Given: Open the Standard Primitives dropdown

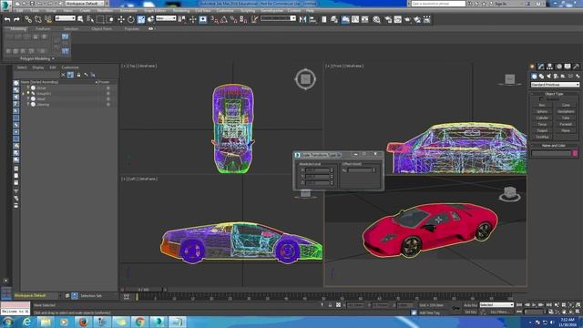Looking at the screenshot, I should click(555, 85).
